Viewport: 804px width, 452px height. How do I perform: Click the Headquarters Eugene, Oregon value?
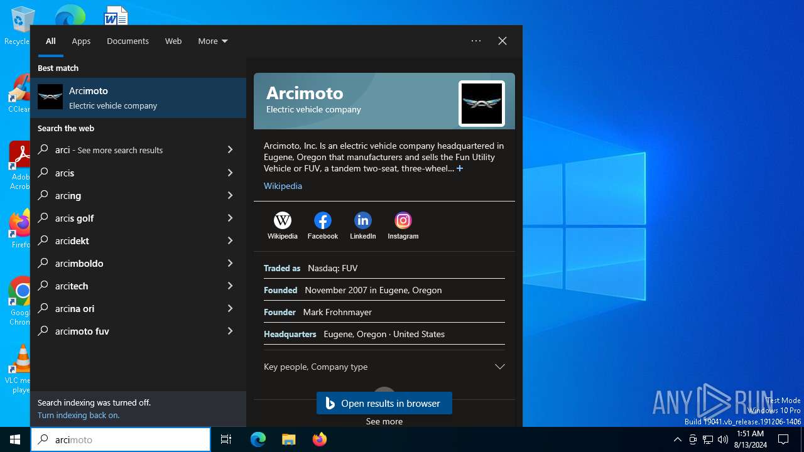[x=384, y=334]
